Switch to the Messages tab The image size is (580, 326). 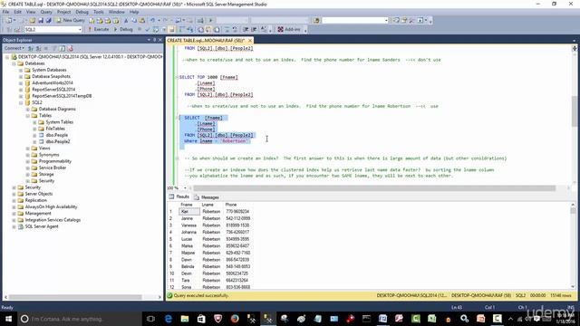pos(207,197)
